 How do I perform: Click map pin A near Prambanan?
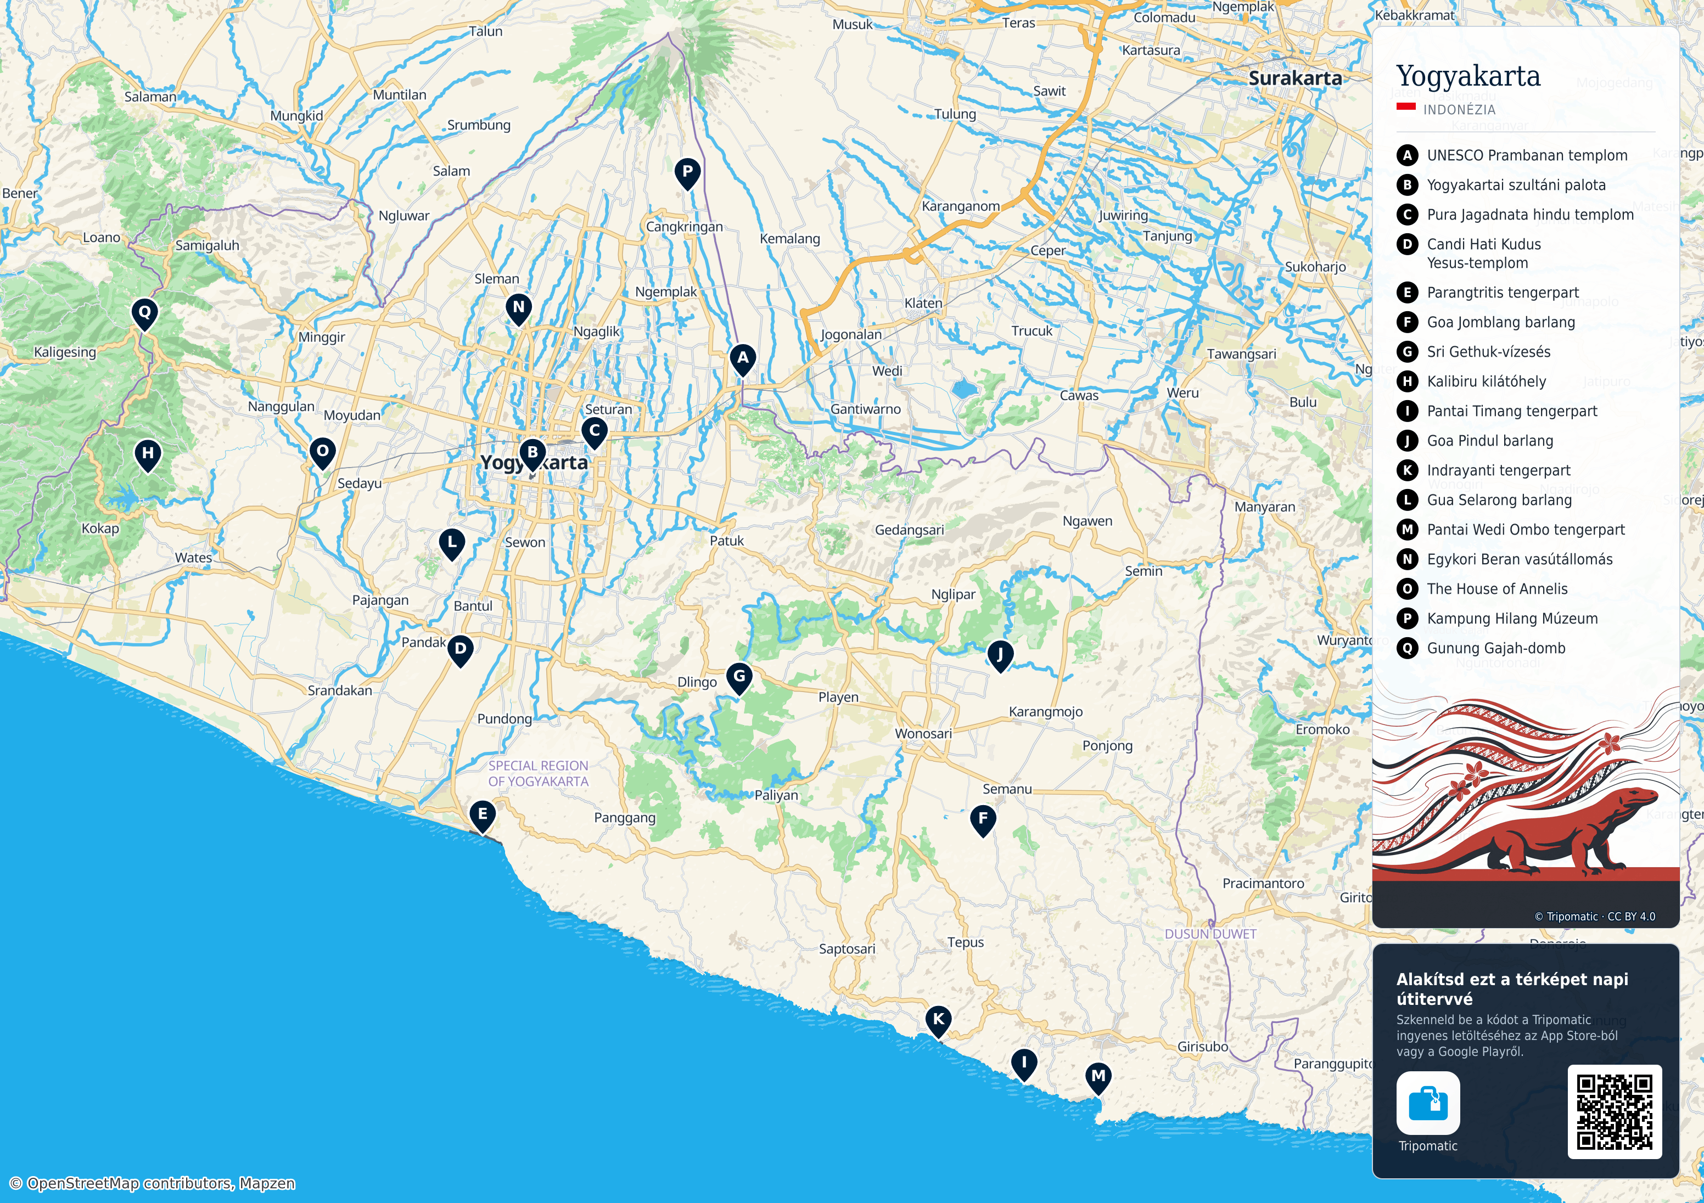742,360
